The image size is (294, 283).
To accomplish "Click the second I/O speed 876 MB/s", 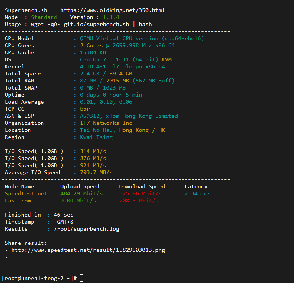I will tap(93, 159).
